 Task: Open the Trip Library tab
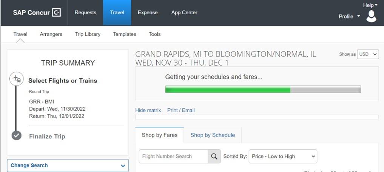88,34
